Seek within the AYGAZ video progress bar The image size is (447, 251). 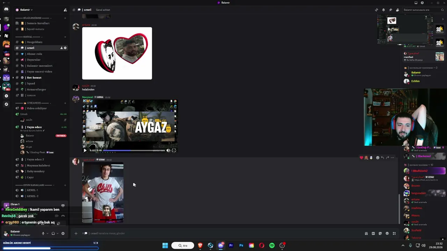click(x=134, y=151)
